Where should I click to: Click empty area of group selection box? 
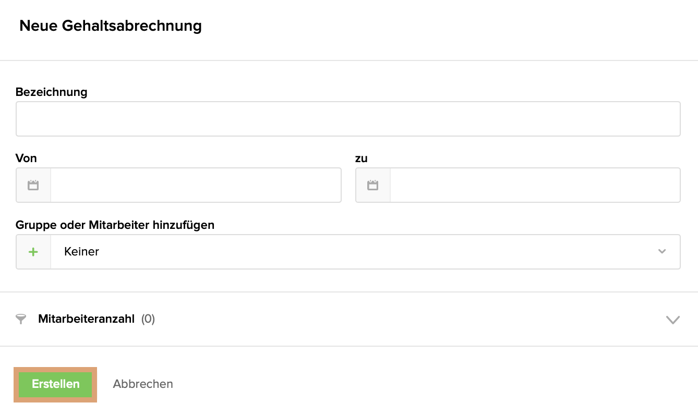[x=365, y=252]
